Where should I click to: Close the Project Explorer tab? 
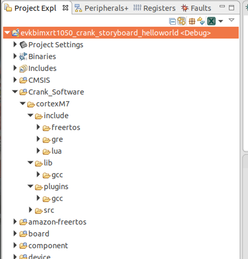pyautogui.click(x=66, y=8)
